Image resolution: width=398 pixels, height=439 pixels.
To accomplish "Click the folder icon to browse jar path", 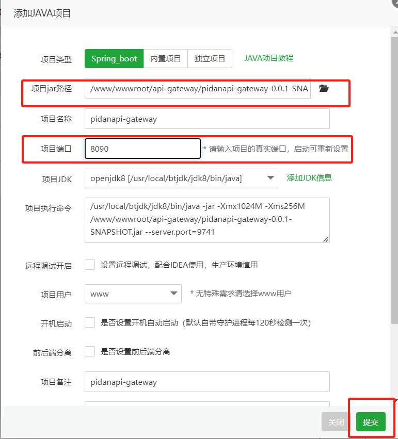I will (324, 88).
